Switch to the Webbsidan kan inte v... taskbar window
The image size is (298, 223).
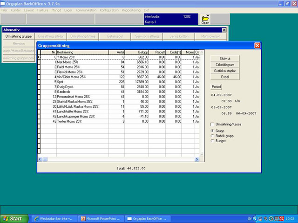[54, 219]
